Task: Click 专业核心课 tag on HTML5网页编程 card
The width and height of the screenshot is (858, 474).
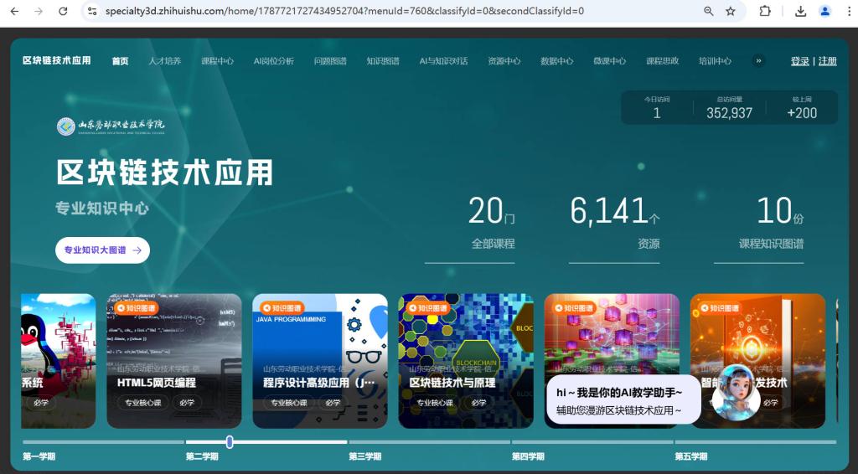Action: (142, 402)
